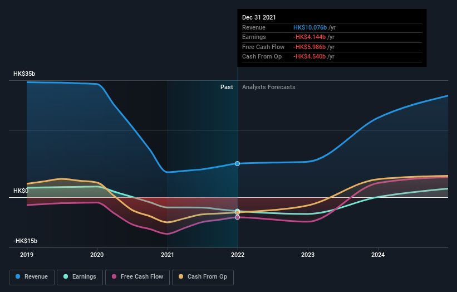Click the blue Revenue data point at 2022
This screenshot has width=457, height=292.
click(x=238, y=164)
